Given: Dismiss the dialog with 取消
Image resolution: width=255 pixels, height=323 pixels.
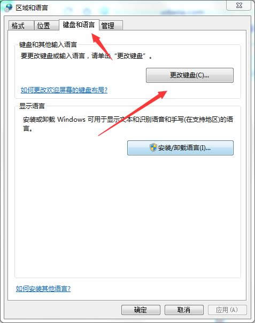Looking at the screenshot, I should (184, 310).
